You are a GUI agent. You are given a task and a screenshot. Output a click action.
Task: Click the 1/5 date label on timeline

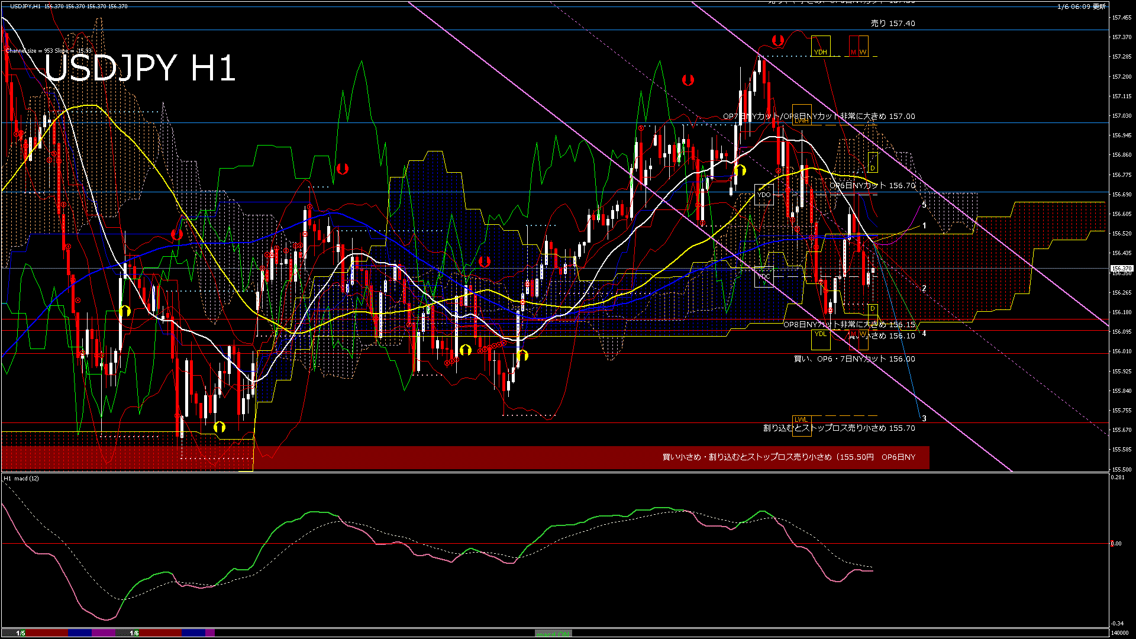(x=20, y=633)
